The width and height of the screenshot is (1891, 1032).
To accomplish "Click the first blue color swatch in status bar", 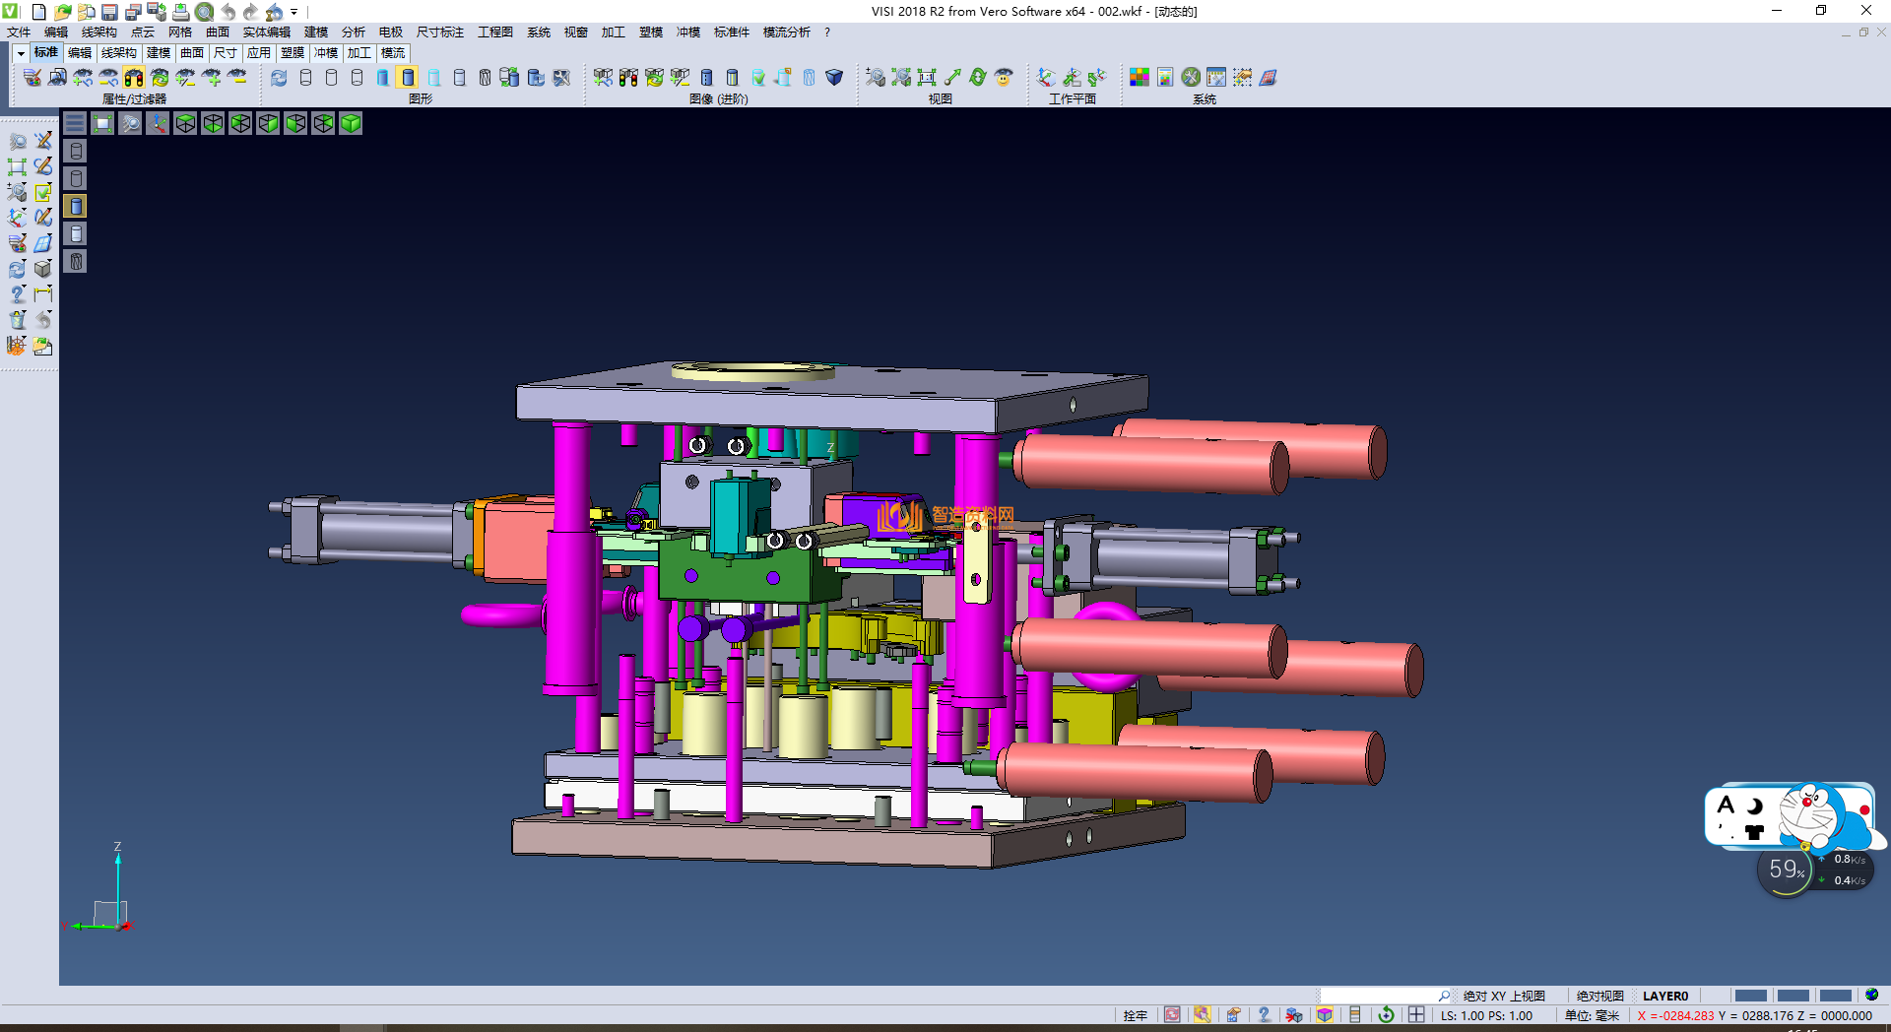I will click(x=1750, y=996).
